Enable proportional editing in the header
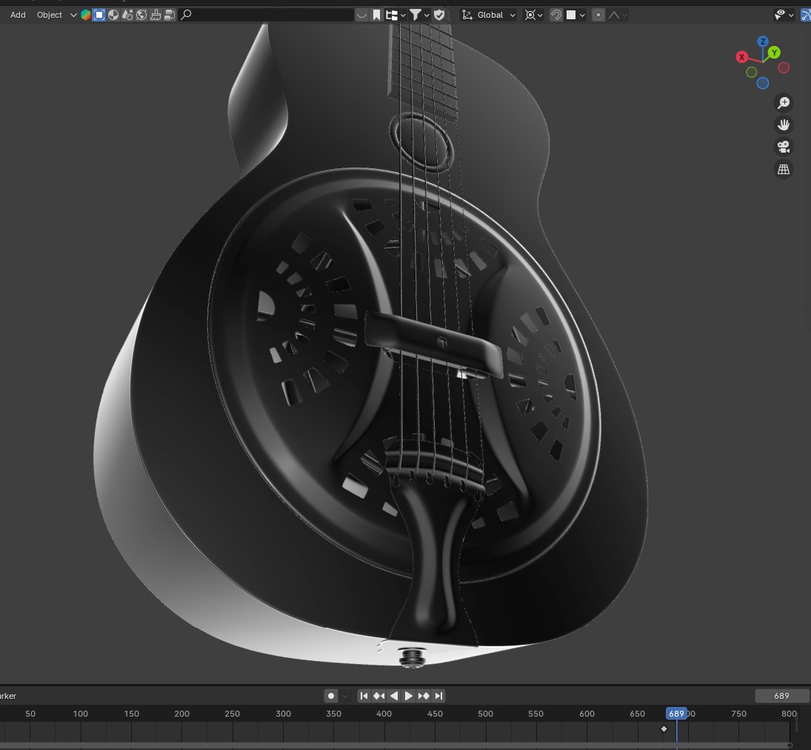811x750 pixels. (598, 15)
